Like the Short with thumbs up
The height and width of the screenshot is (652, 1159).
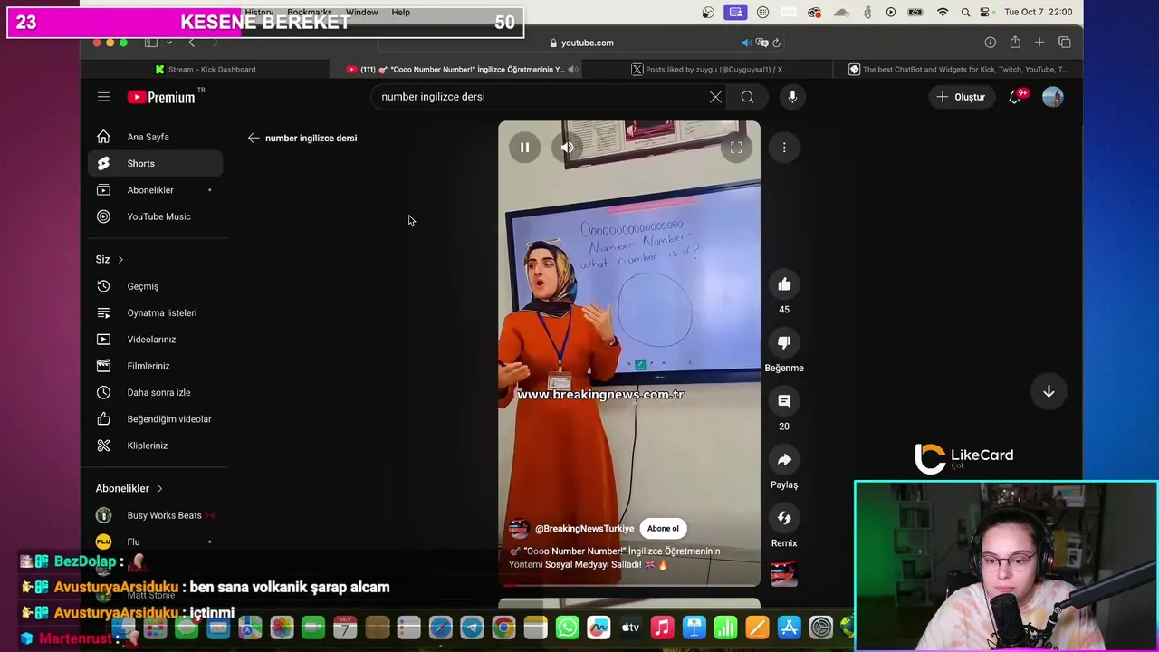click(784, 284)
